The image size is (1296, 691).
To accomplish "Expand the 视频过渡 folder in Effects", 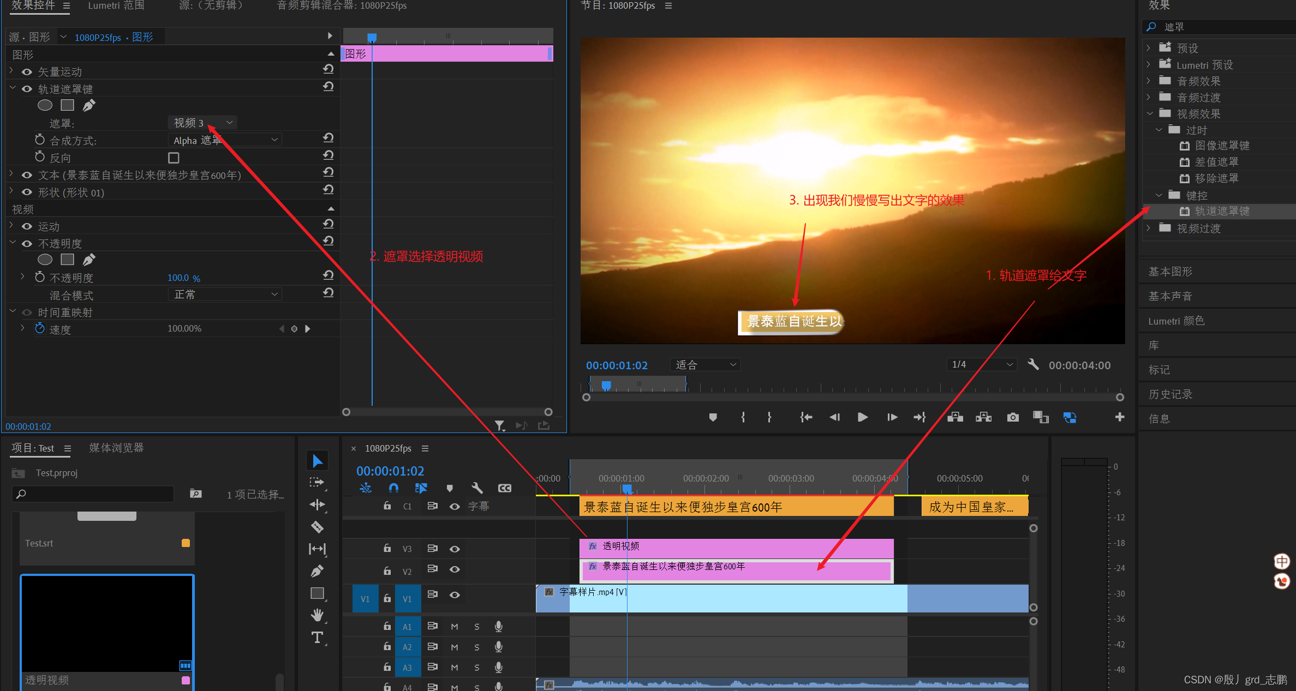I will point(1149,228).
